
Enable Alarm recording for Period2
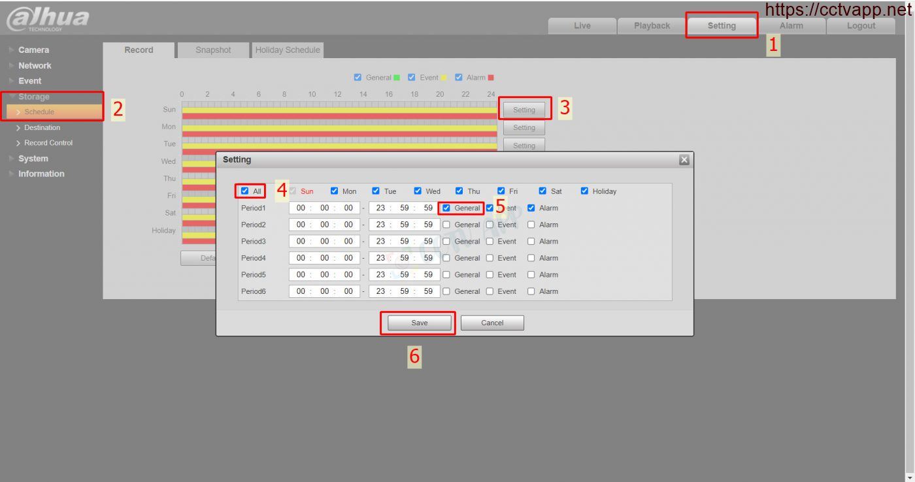[531, 225]
